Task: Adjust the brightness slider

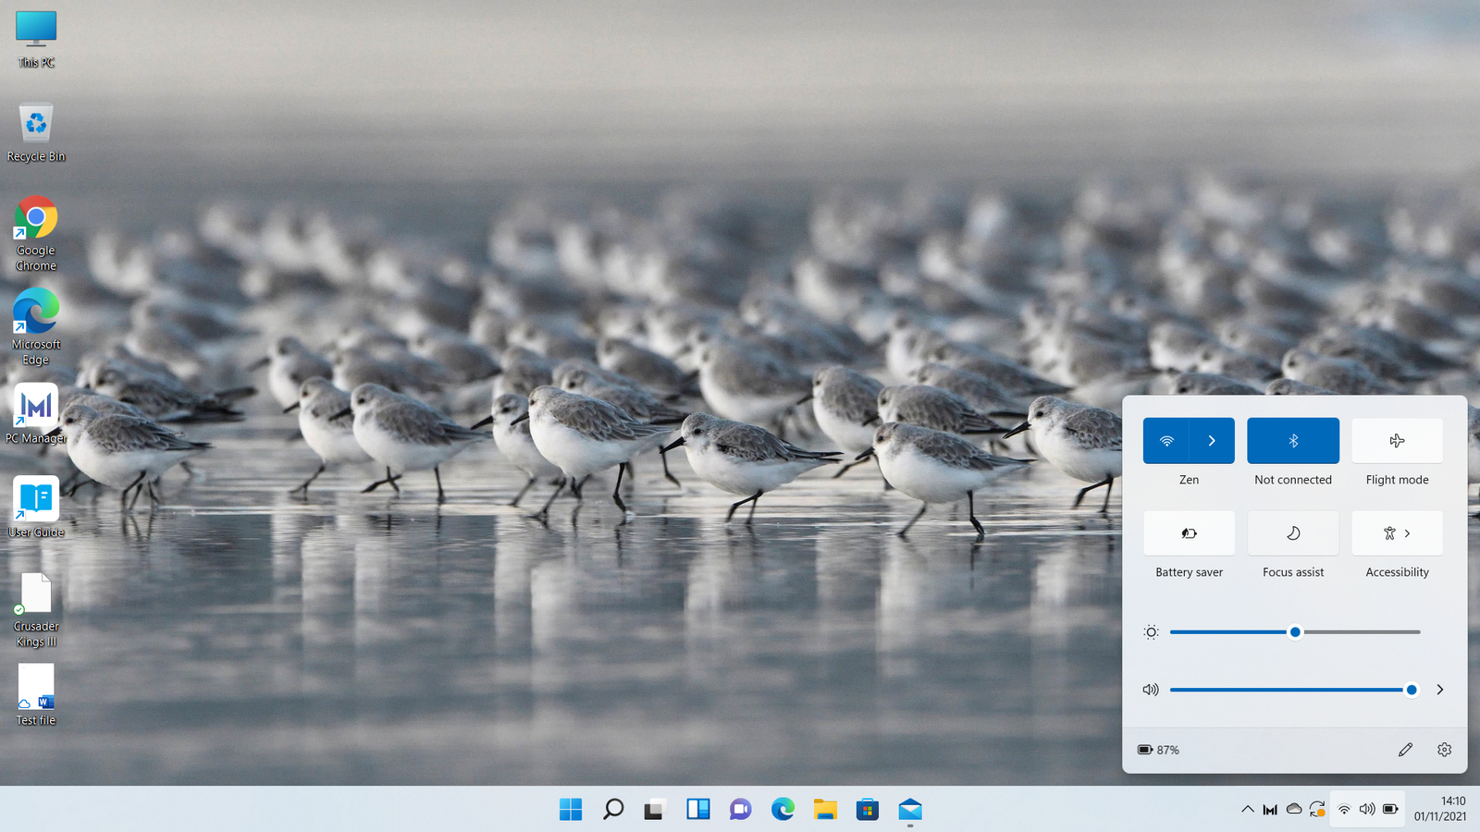Action: pyautogui.click(x=1295, y=632)
